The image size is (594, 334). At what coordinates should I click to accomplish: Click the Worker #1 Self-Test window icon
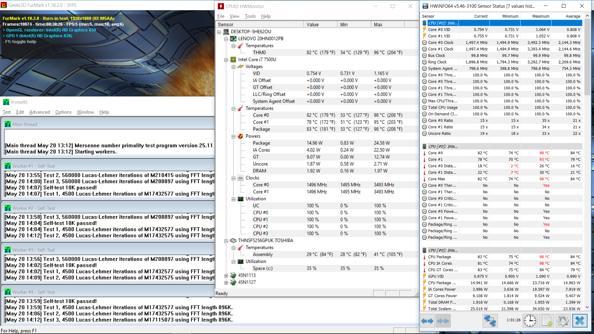pyautogui.click(x=8, y=166)
